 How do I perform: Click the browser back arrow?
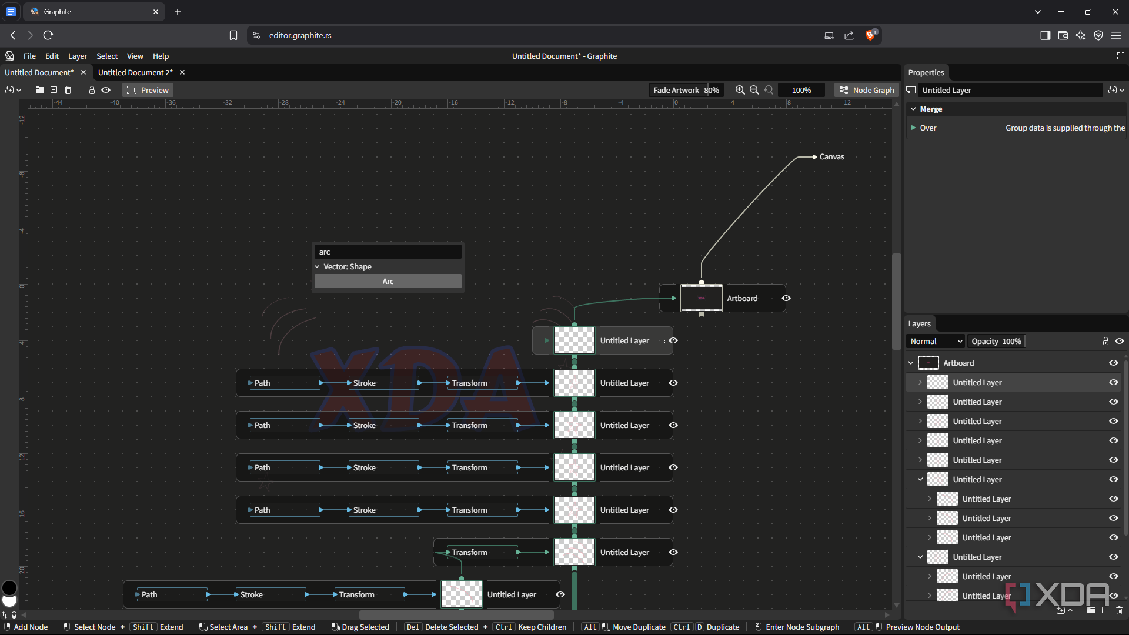point(13,35)
